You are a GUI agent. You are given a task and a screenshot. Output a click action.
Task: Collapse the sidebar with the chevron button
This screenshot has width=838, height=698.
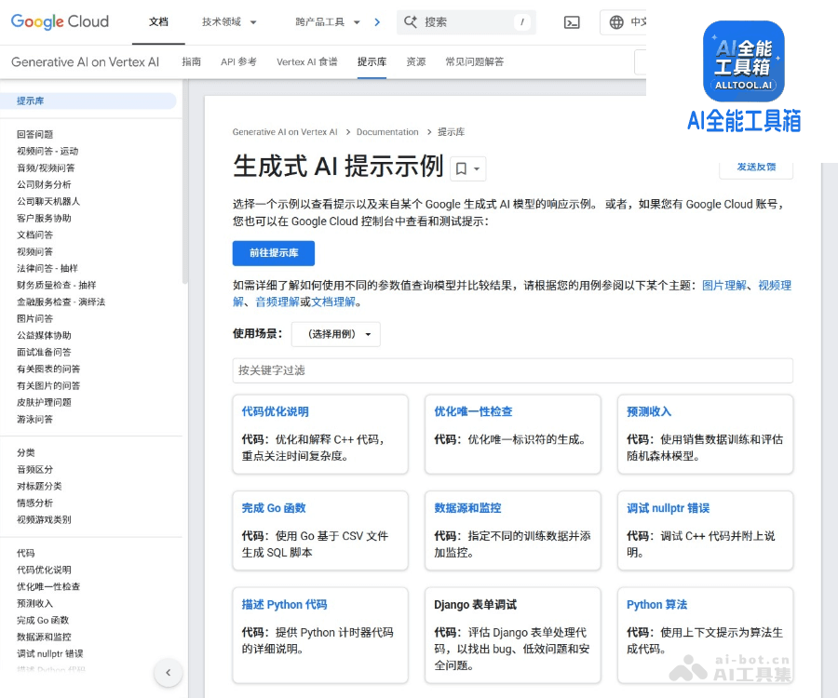coord(169,672)
